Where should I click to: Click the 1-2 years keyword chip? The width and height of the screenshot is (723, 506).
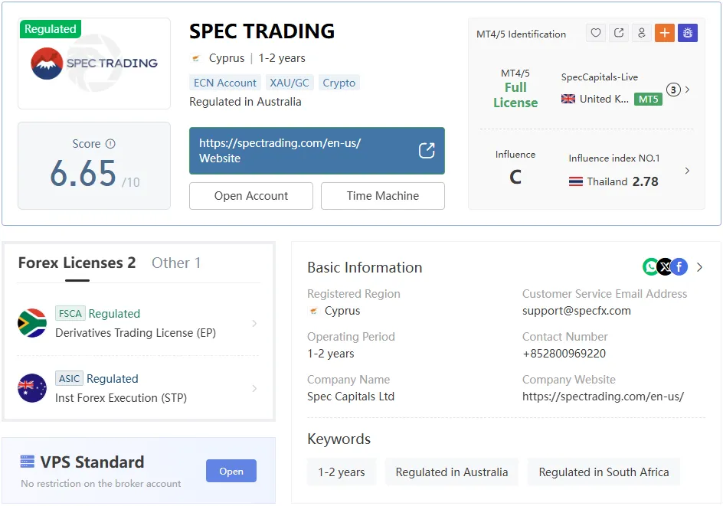pyautogui.click(x=342, y=472)
